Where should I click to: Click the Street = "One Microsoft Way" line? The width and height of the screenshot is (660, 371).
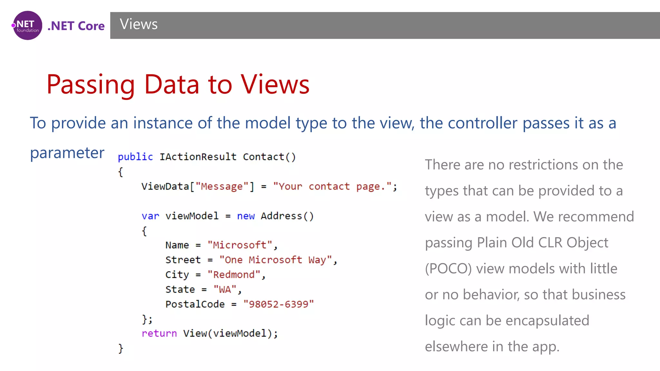251,260
